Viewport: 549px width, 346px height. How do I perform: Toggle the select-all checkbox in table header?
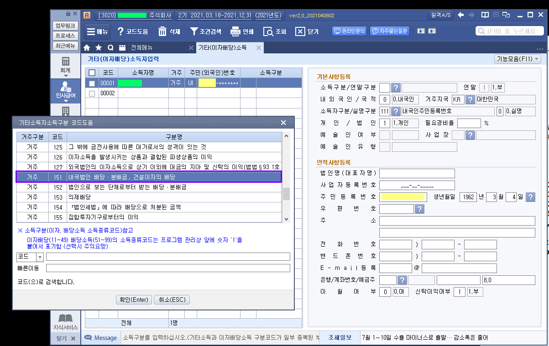[x=92, y=73]
